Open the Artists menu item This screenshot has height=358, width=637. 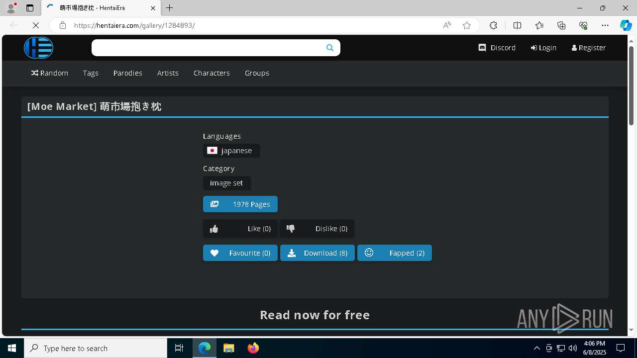pyautogui.click(x=168, y=73)
